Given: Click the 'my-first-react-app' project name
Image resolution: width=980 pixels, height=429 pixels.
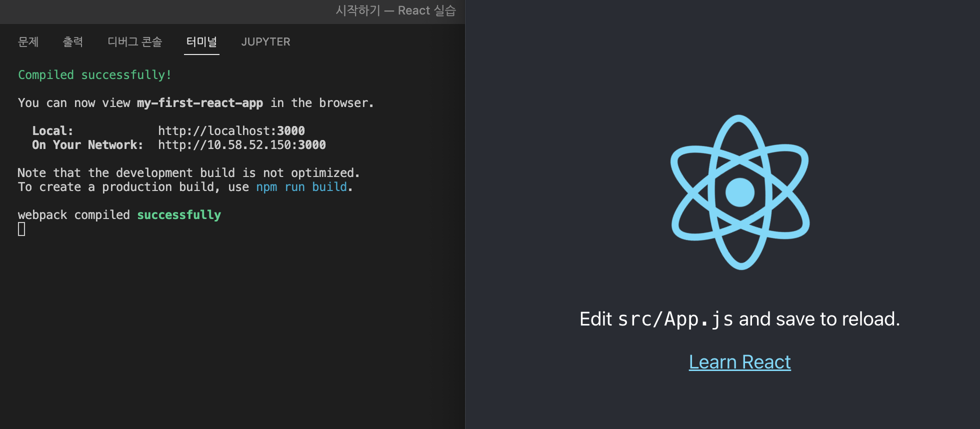Looking at the screenshot, I should [200, 103].
